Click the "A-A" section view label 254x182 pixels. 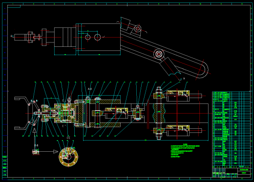(90, 89)
